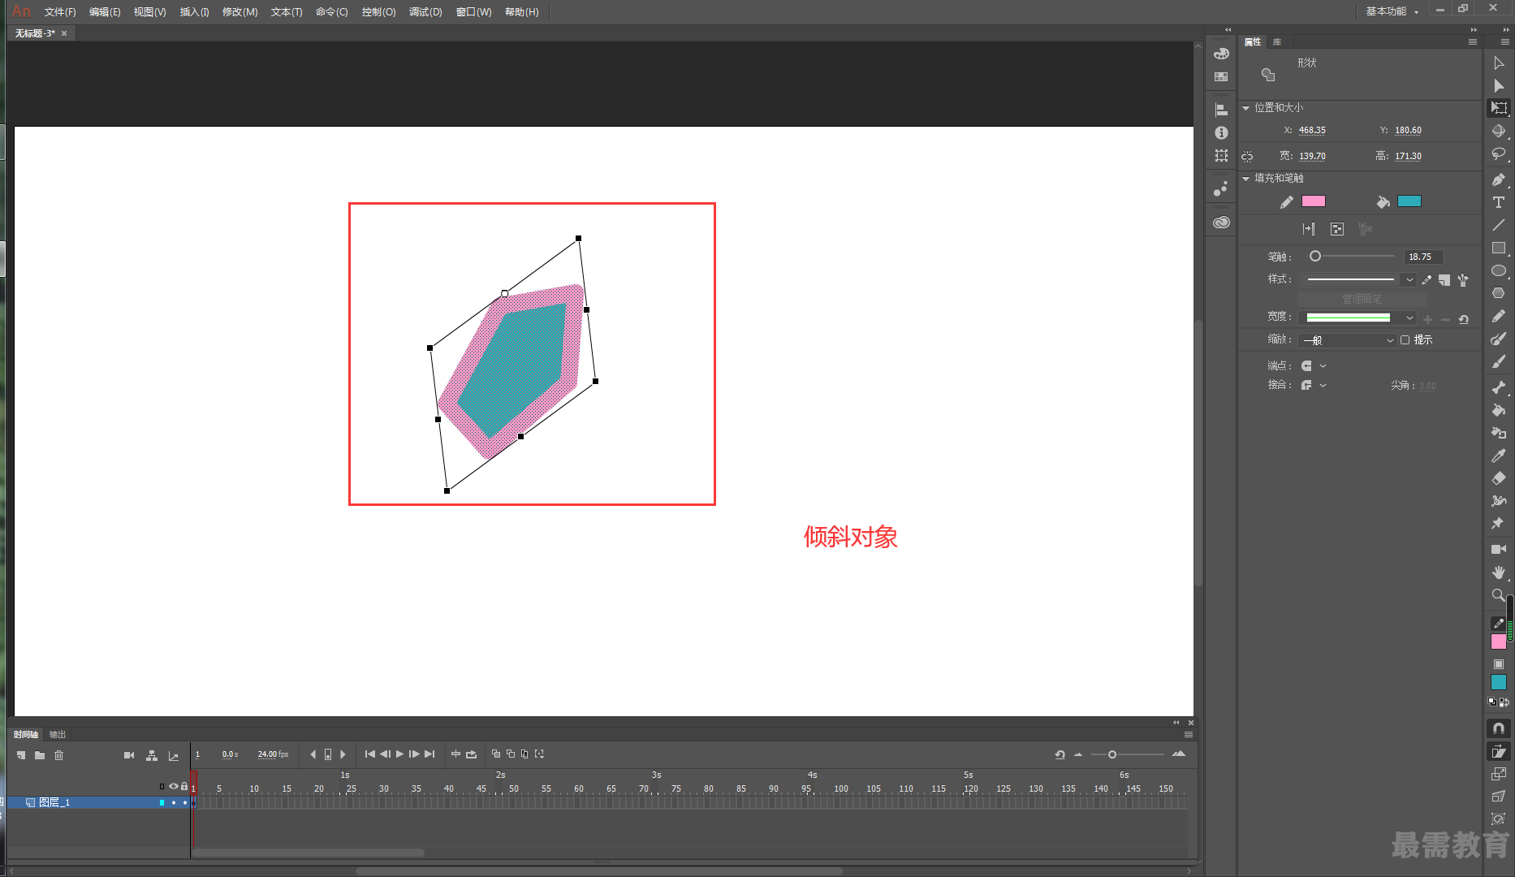Toggle the timeline loop playback button
This screenshot has height=877, width=1515.
[471, 754]
